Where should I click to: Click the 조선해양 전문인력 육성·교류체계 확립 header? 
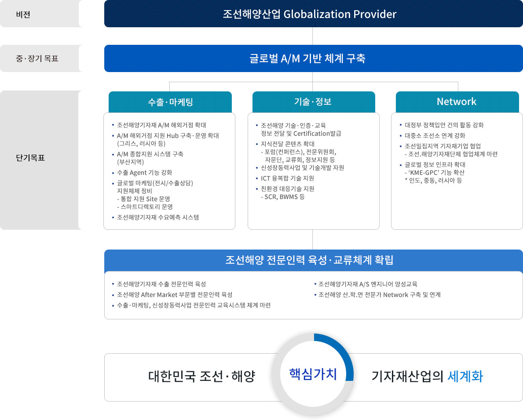(313, 260)
